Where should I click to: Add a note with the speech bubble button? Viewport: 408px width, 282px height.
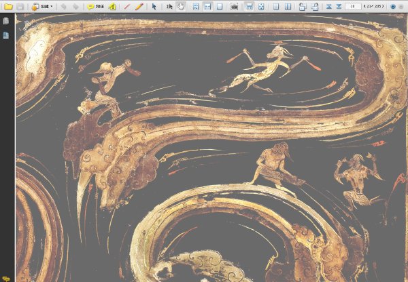[x=95, y=7]
